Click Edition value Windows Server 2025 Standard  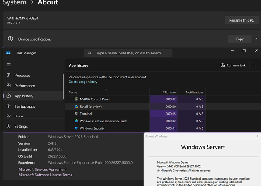click(x=73, y=137)
